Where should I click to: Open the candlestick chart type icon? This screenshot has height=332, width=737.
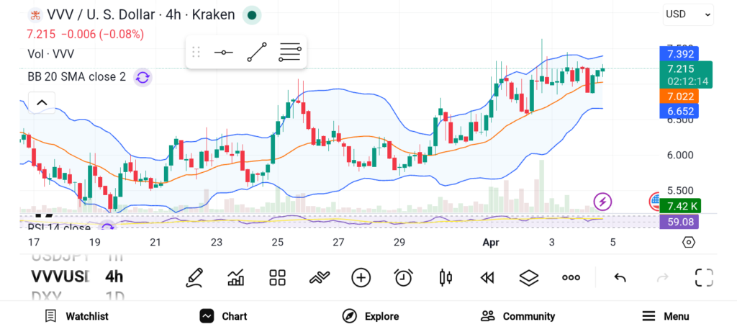click(x=446, y=277)
